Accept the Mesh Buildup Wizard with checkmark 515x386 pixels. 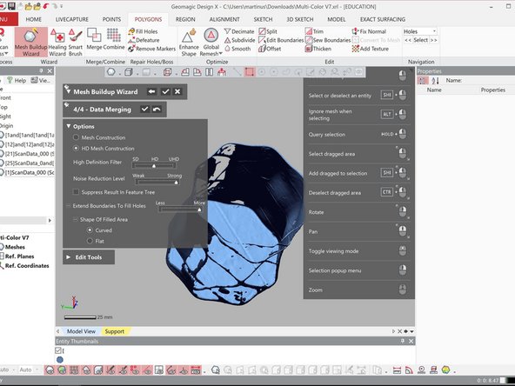(x=165, y=91)
